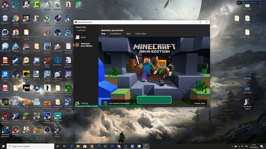Screen dimensions: 266x149
Task: Select the Camtasia desktop icon
Action: [x=37, y=5]
